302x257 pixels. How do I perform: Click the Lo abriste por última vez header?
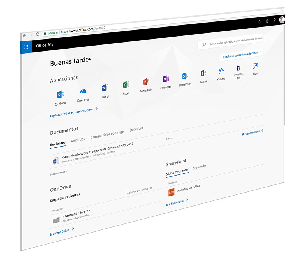pos(139,191)
